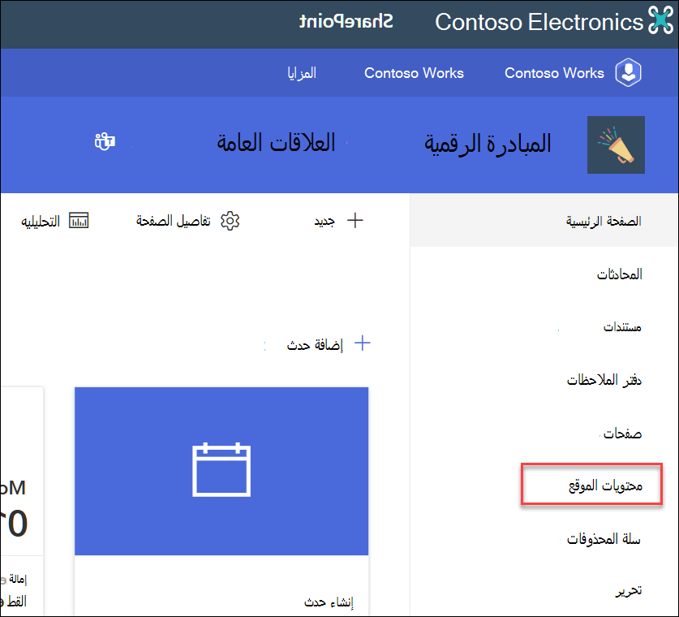Click التحليليه analytics button label
This screenshot has width=679, height=617.
pyautogui.click(x=41, y=222)
